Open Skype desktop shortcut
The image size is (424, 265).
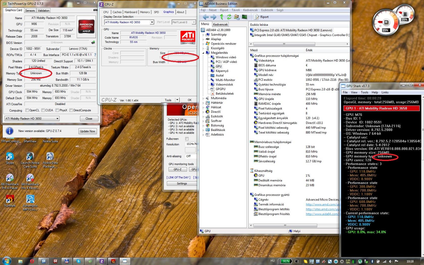(x=10, y=158)
